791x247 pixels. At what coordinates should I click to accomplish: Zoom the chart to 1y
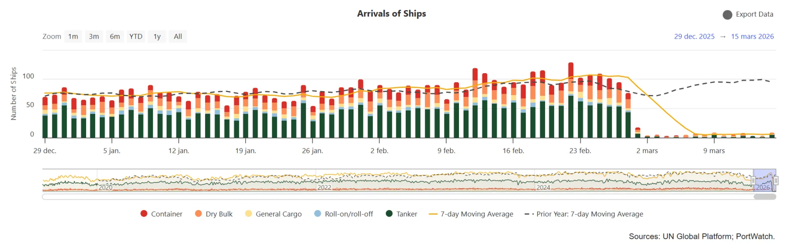157,37
